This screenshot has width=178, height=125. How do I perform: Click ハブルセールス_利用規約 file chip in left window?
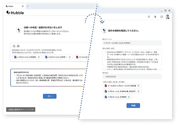click(x=27, y=57)
